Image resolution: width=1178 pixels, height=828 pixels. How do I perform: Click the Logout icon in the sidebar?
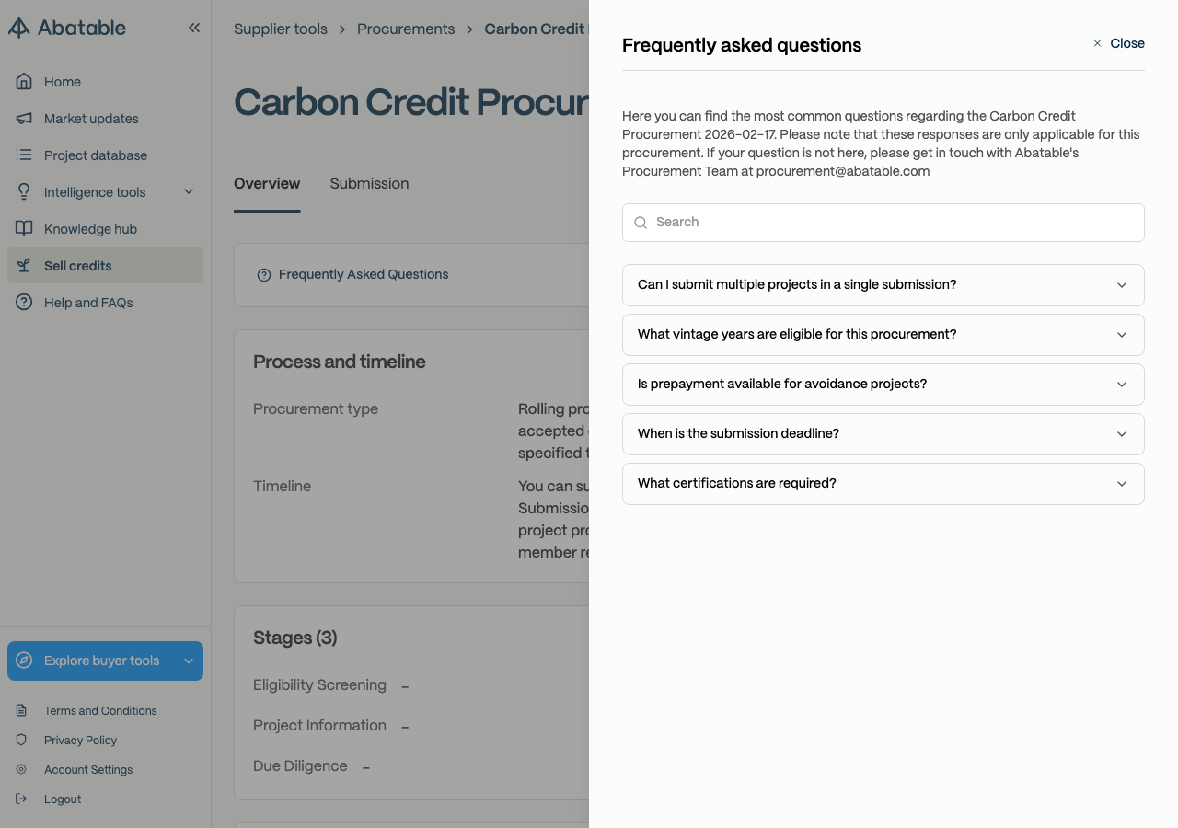click(21, 799)
